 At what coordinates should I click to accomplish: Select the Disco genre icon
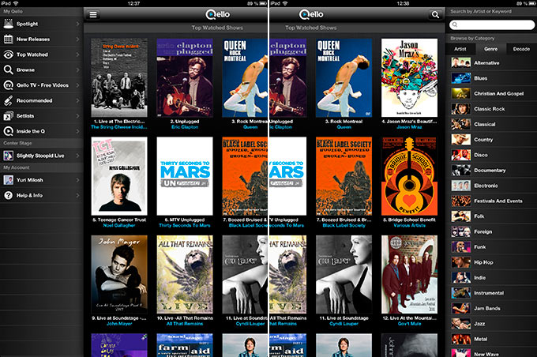click(x=460, y=155)
